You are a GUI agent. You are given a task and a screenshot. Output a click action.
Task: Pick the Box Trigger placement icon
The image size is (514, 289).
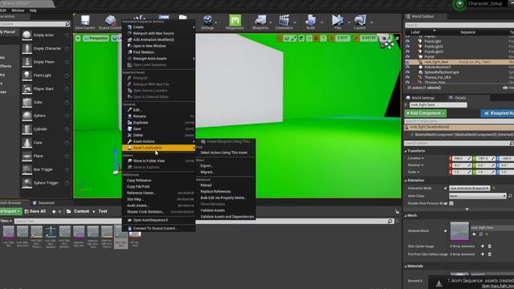(x=27, y=169)
